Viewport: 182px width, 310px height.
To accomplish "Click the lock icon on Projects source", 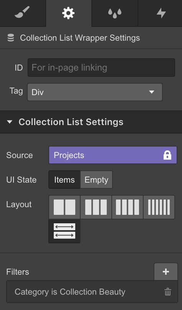I will [x=167, y=155].
